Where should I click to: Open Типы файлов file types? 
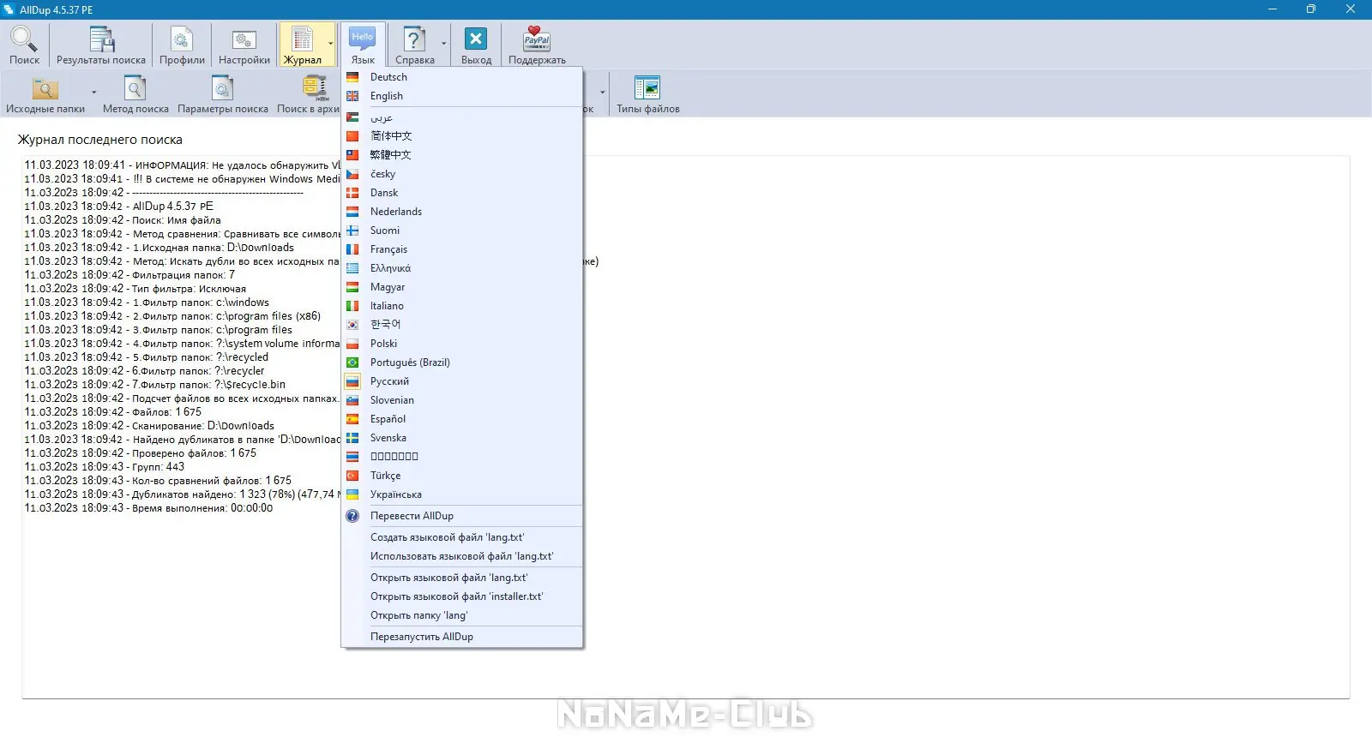[x=647, y=94]
